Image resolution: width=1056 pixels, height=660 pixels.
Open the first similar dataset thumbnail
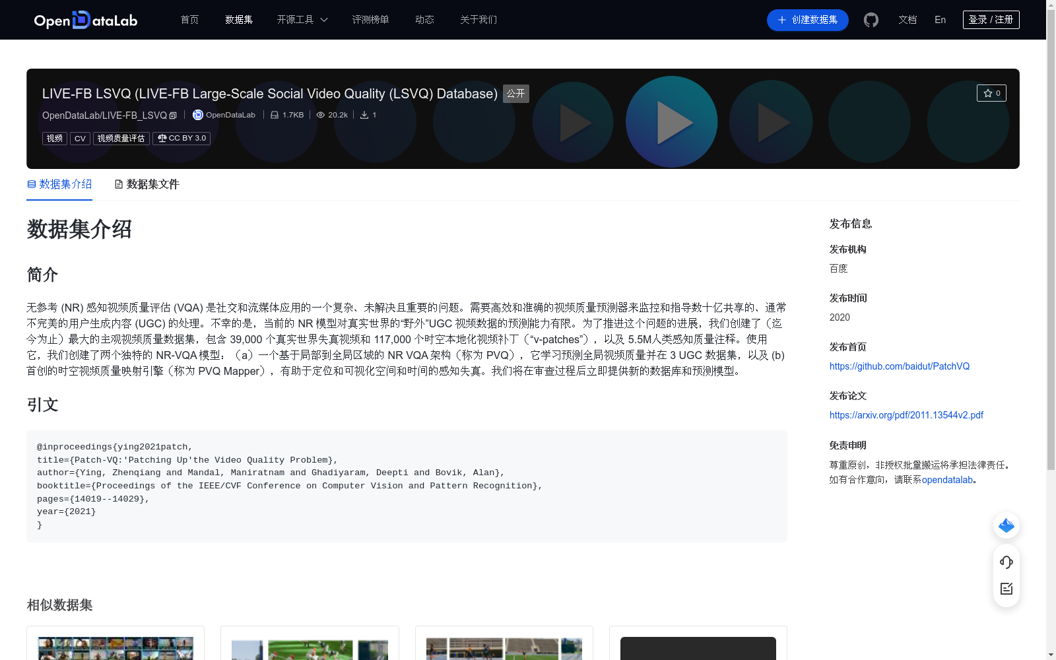(115, 648)
